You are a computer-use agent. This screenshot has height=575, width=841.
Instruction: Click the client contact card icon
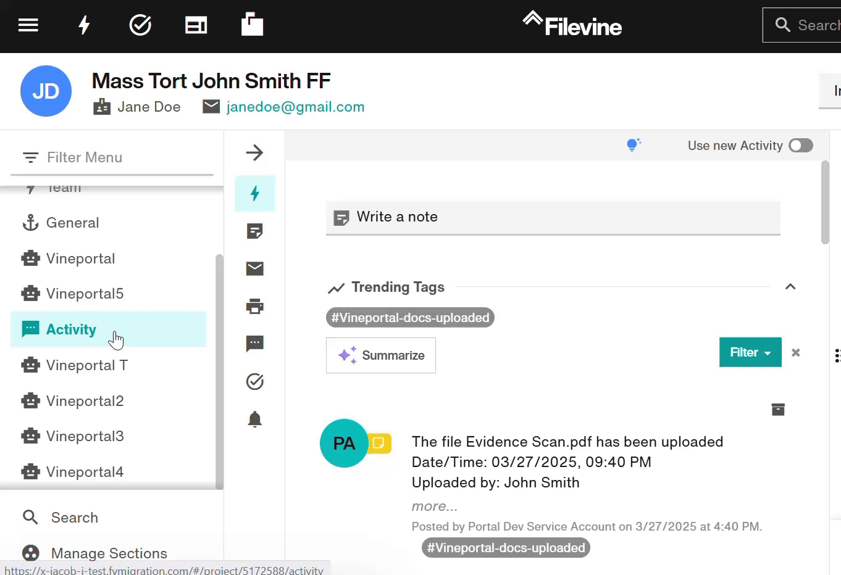pyautogui.click(x=102, y=107)
